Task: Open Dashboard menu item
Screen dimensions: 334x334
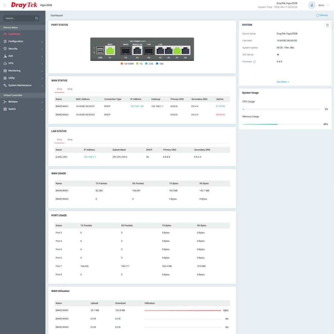Action: point(23,34)
